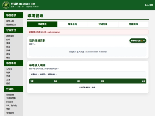Open the 訓練 sidebar link

[x=8, y=50]
